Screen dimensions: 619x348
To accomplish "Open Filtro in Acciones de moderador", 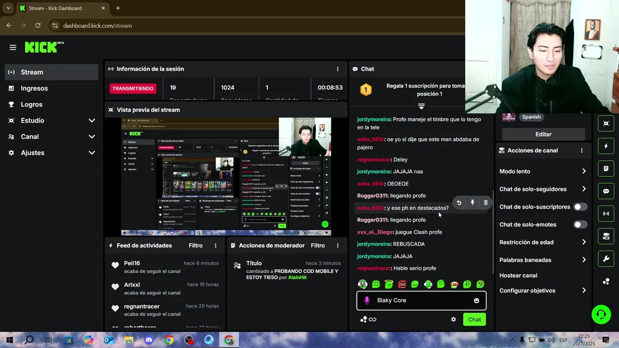I will (318, 246).
